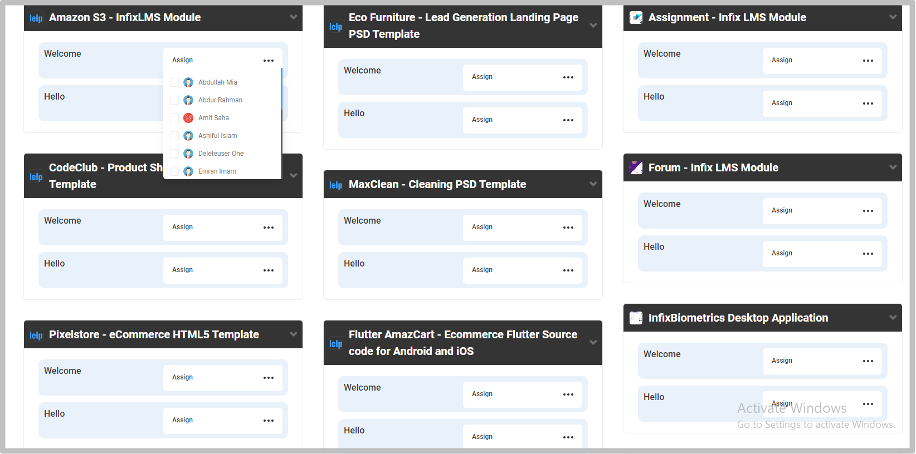Image resolution: width=916 pixels, height=454 pixels.
Task: Click the Forum module logo icon
Action: (x=636, y=167)
